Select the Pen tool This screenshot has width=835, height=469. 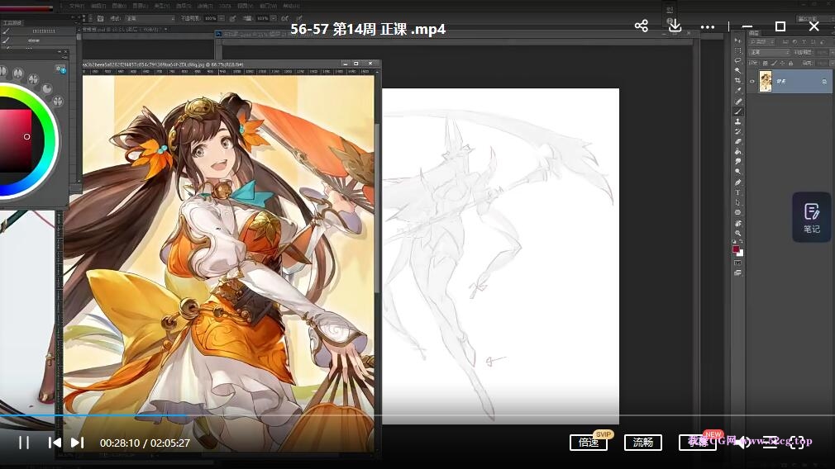737,182
